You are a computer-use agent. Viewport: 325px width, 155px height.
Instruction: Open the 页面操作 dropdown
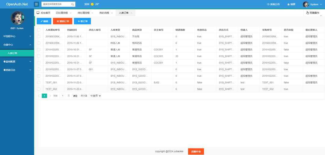click(x=312, y=13)
